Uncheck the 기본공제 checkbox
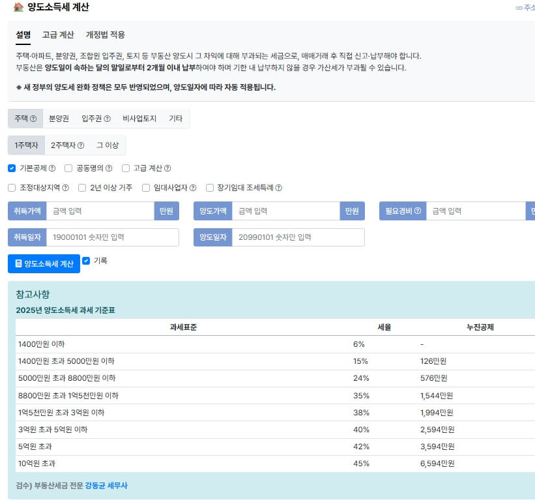Screen dimensions: 535x504 pyautogui.click(x=12, y=168)
